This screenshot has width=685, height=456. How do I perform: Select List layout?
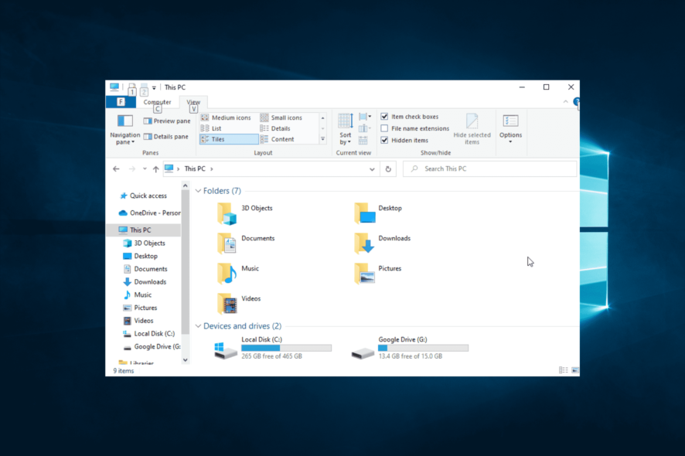[211, 128]
